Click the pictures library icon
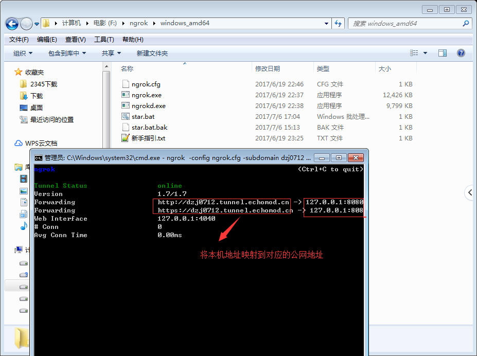The height and width of the screenshot is (356, 477). [24, 191]
